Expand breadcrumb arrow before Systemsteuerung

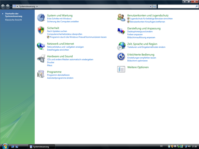click(17, 6)
